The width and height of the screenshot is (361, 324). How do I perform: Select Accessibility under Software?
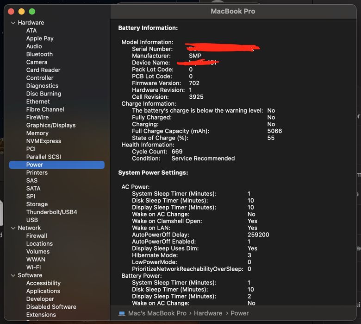pyautogui.click(x=44, y=283)
